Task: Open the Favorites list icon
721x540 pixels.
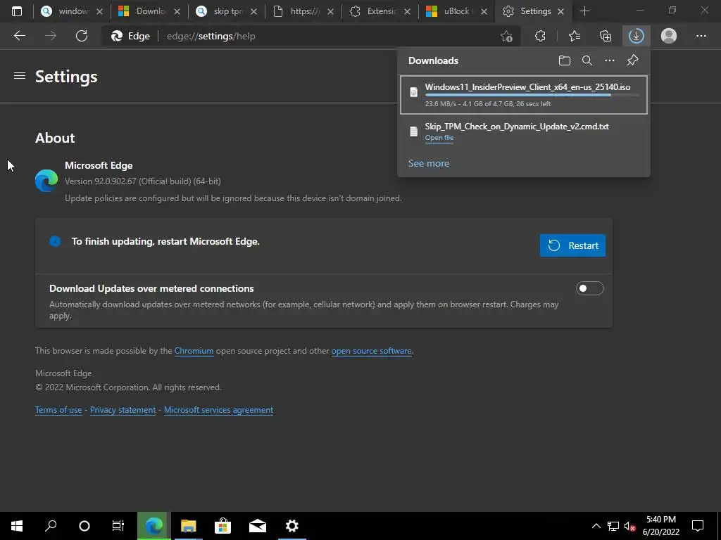Action: coord(574,36)
